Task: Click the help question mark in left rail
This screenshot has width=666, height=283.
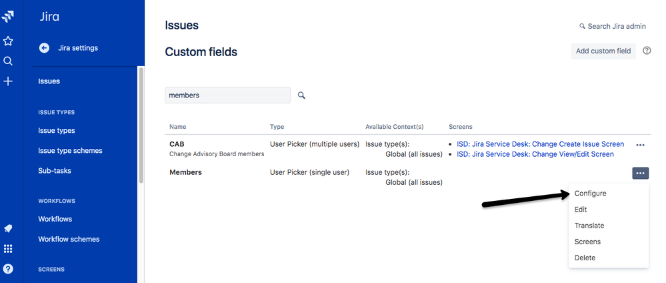Action: point(7,268)
